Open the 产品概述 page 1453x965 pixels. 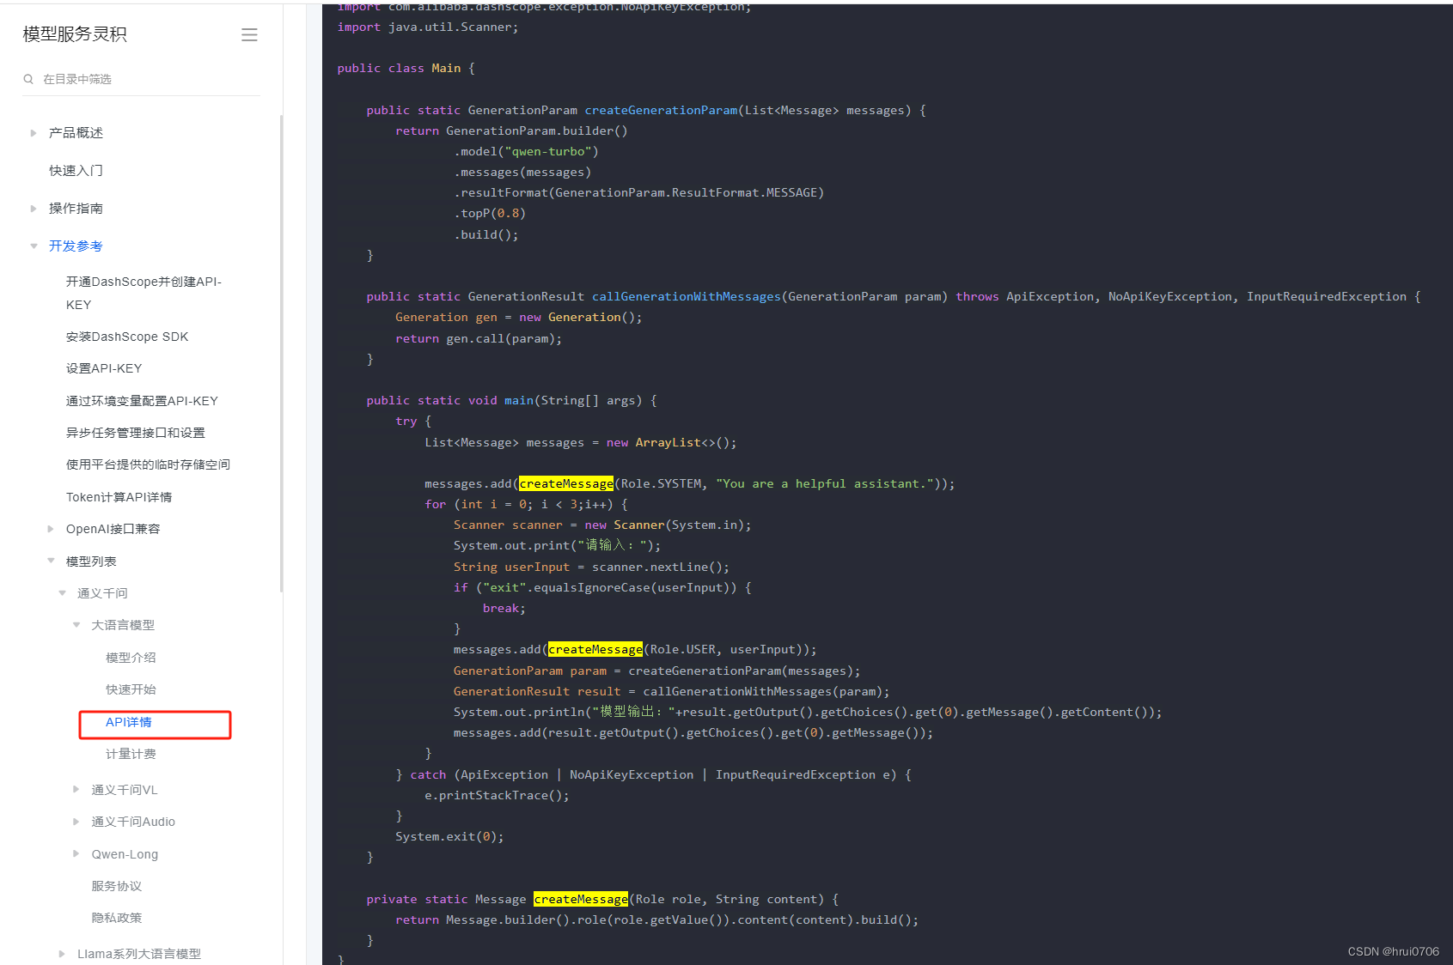tap(76, 133)
